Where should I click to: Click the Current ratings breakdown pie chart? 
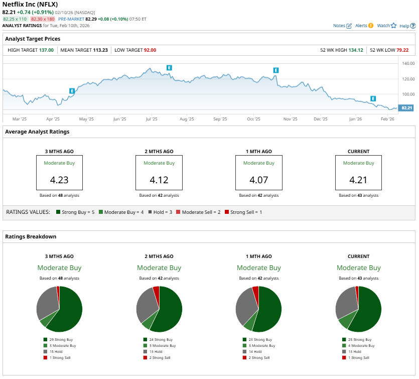[x=358, y=309]
